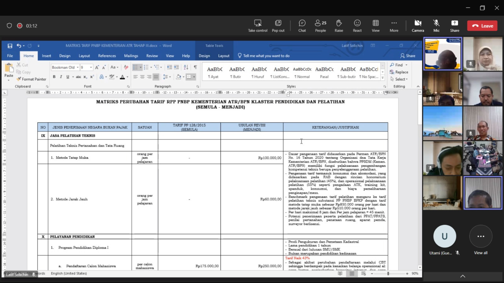Apply the Pasal style
The height and width of the screenshot is (283, 504).
324,72
